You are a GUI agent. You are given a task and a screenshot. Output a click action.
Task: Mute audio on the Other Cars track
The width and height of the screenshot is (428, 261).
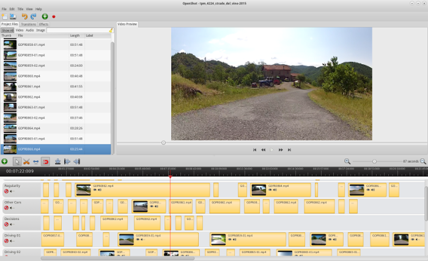12,208
